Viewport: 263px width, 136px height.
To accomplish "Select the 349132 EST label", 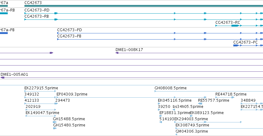I will 32,94.
